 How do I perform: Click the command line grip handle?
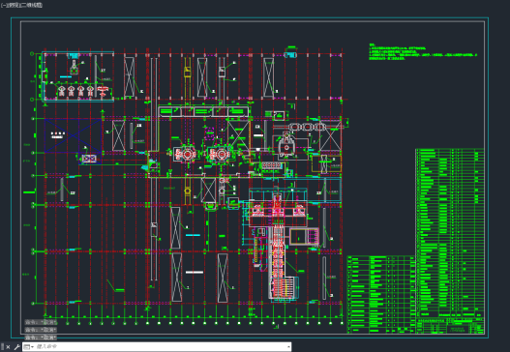click(2, 347)
